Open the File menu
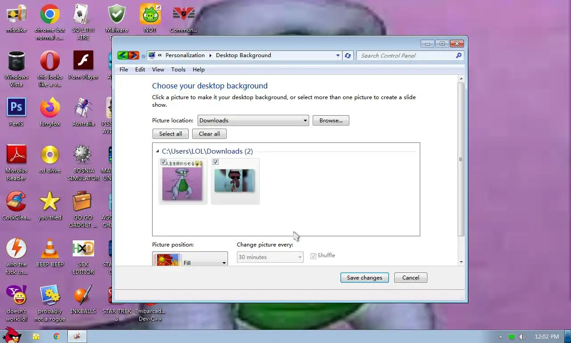This screenshot has height=343, width=571. click(x=124, y=70)
